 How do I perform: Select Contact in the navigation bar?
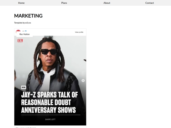pyautogui.click(x=149, y=3)
